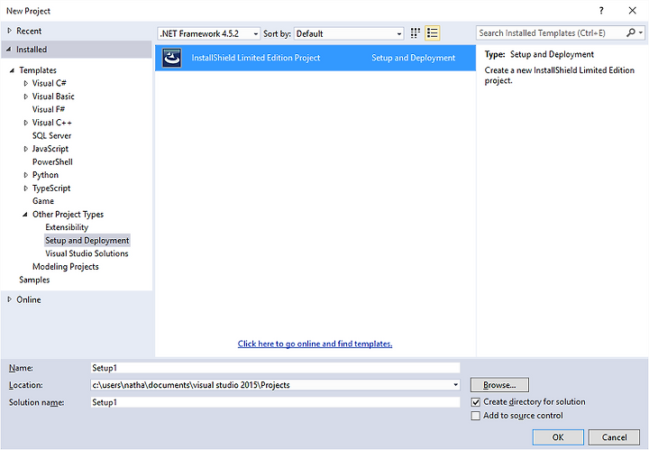Select the Python tree label

tap(45, 175)
